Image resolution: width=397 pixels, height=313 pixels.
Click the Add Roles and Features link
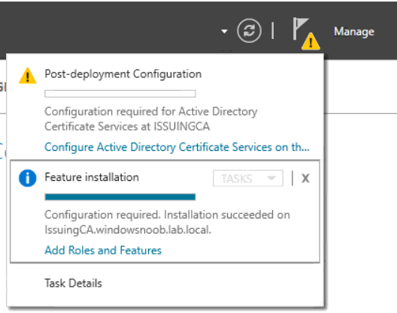103,250
